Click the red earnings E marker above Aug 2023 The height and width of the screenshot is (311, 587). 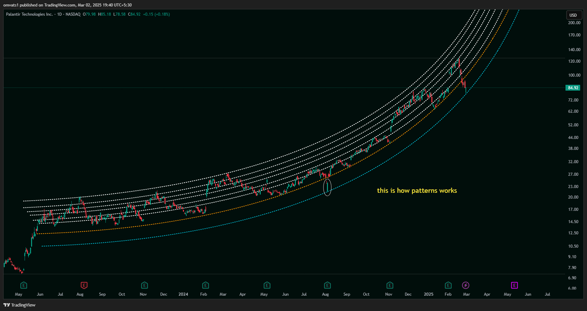pos(84,285)
